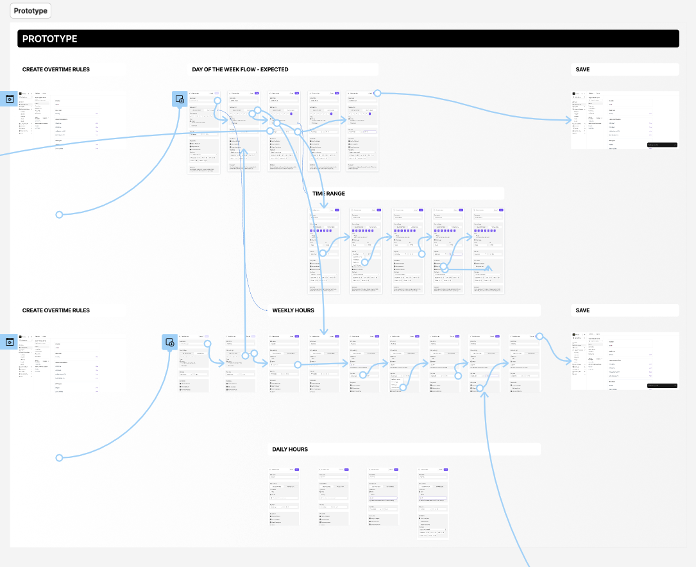Select the upper SAVE result frame
This screenshot has height=567, width=696.
coord(625,120)
